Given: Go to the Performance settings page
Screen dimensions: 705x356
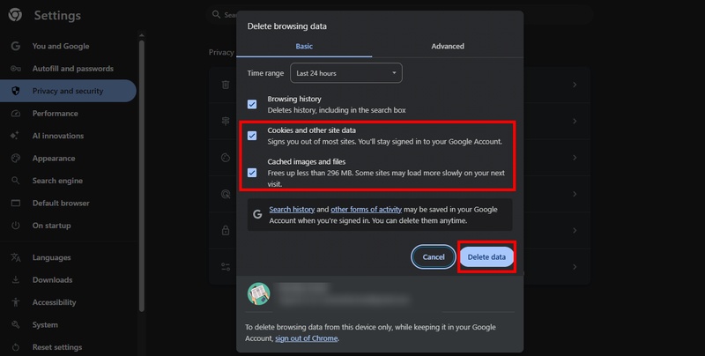Looking at the screenshot, I should 56,114.
